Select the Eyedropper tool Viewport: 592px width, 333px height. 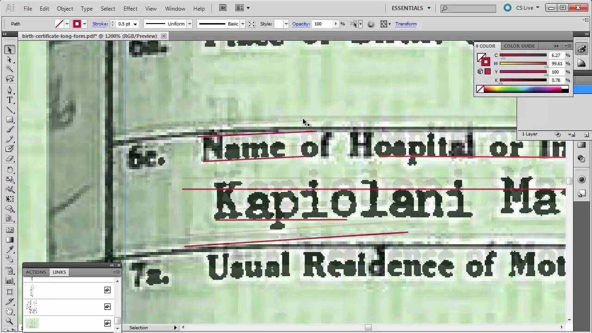pos(10,249)
